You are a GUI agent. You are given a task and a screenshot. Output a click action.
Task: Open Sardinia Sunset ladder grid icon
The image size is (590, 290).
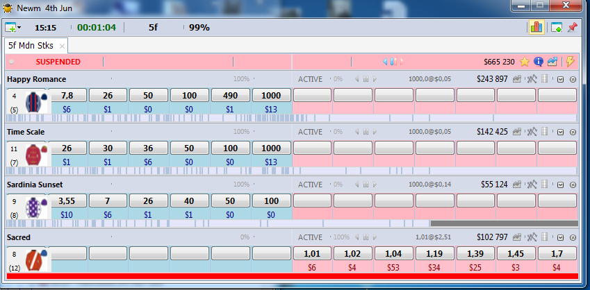click(544, 184)
